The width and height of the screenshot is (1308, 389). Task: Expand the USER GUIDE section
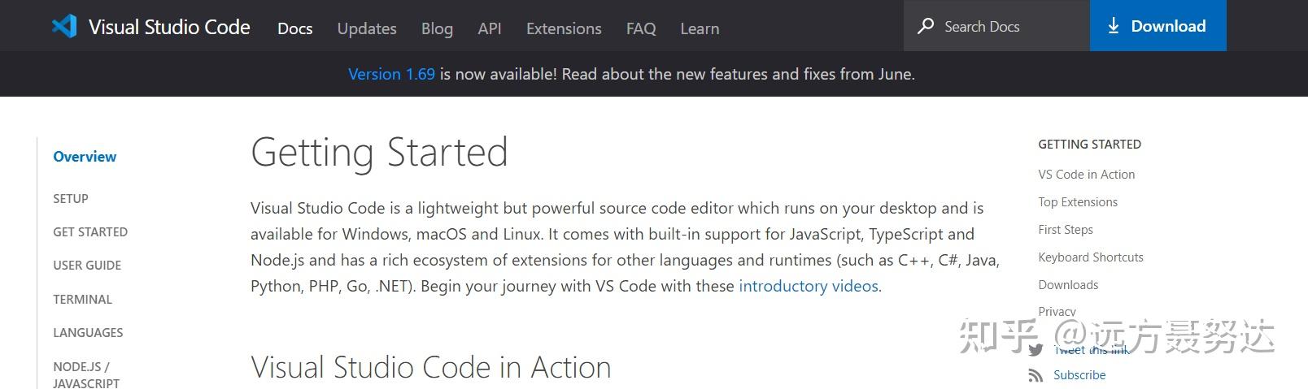click(x=87, y=266)
